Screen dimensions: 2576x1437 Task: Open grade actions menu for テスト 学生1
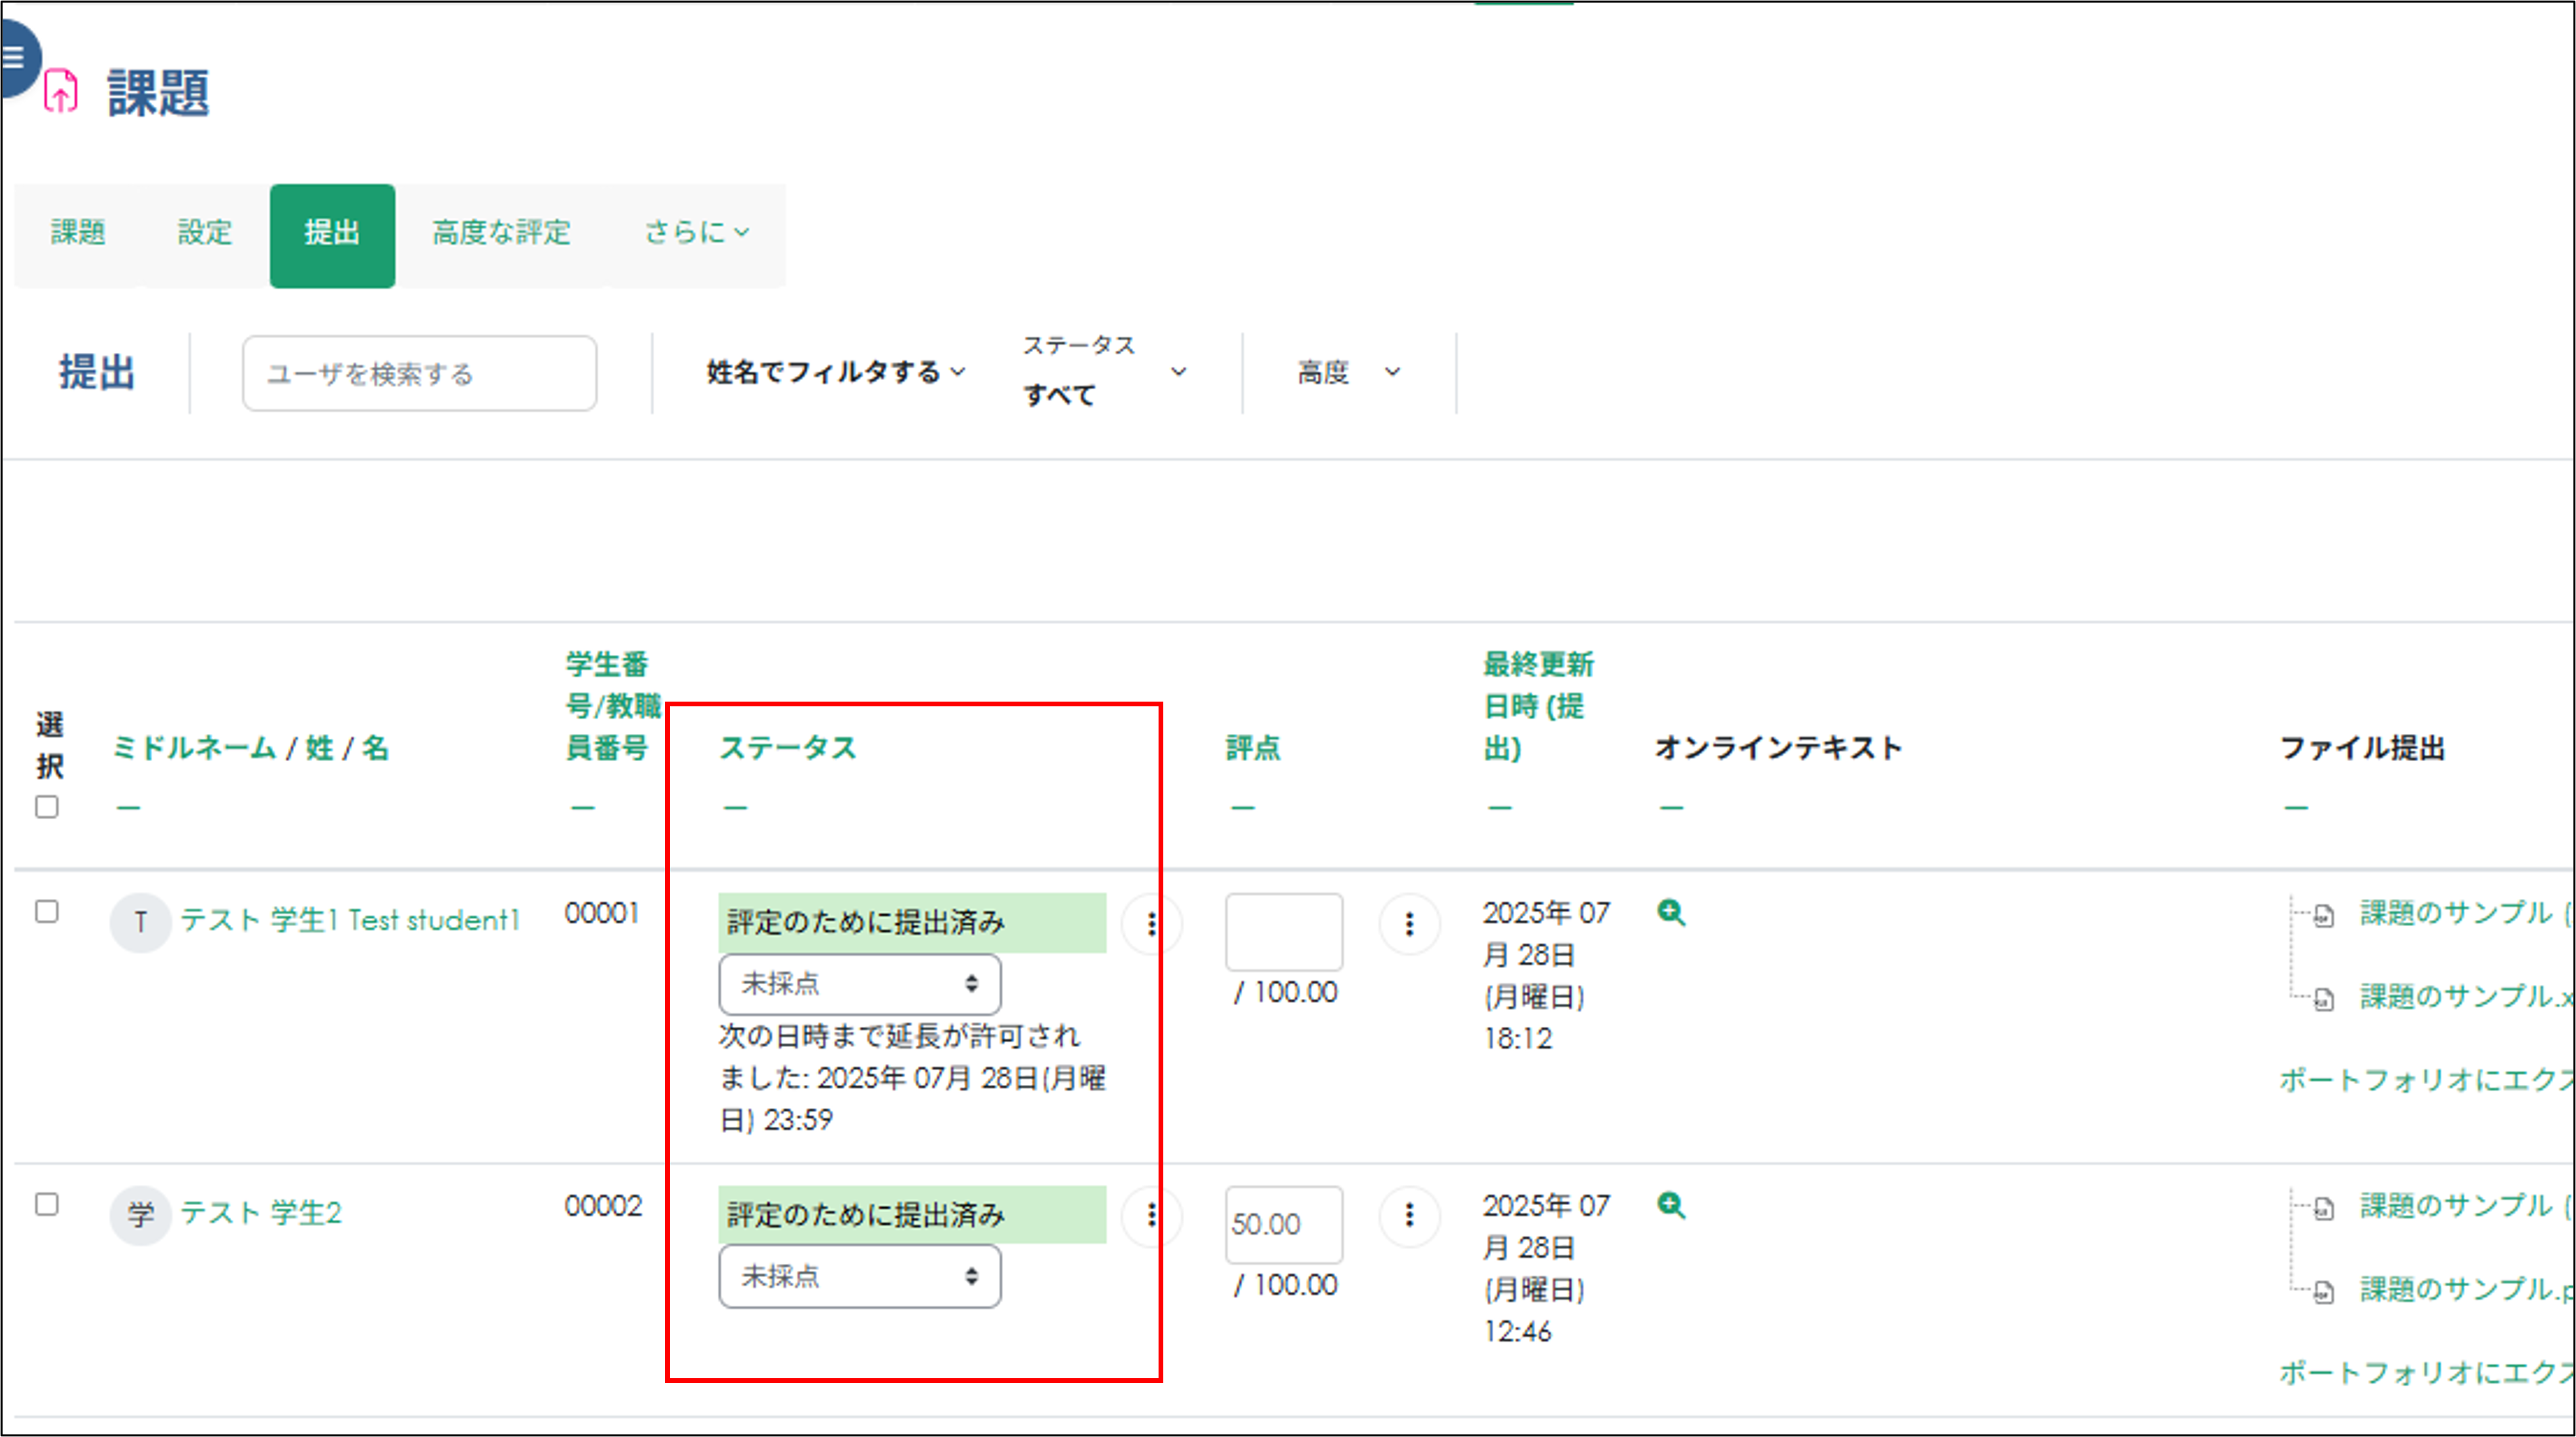click(1409, 924)
